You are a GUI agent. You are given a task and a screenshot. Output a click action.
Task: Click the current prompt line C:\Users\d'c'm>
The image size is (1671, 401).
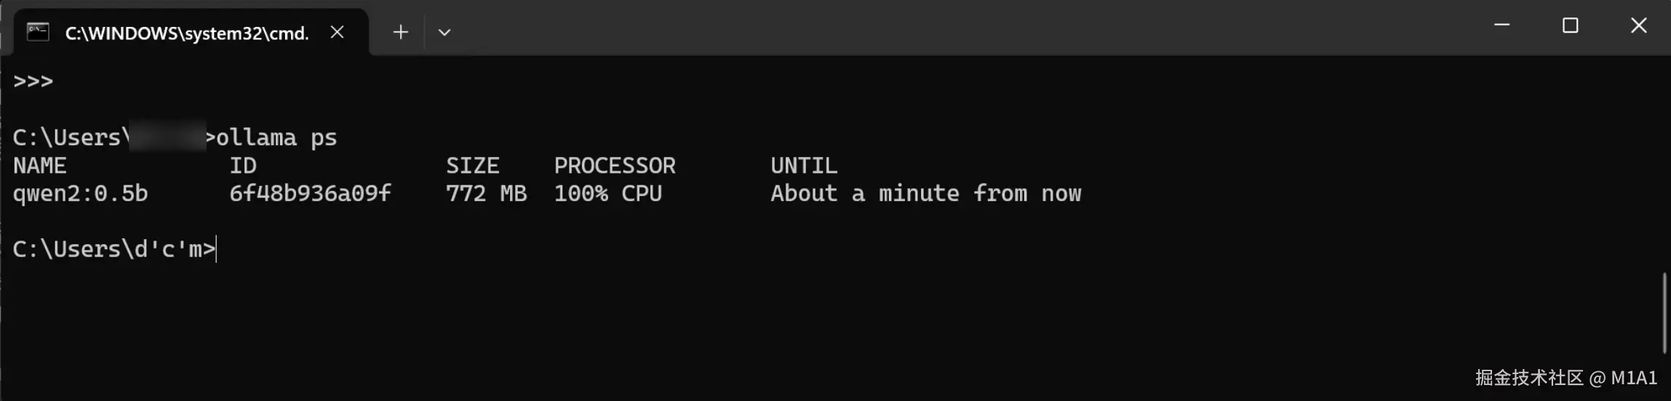[x=113, y=249]
